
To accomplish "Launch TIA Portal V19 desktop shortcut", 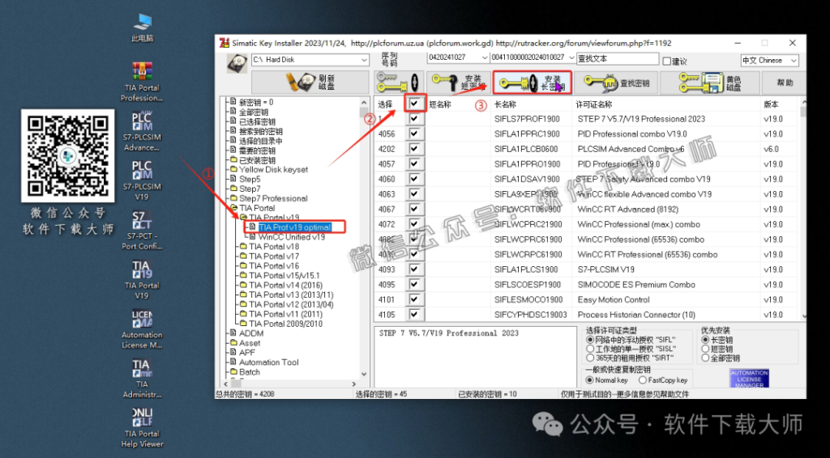I will 142,280.
